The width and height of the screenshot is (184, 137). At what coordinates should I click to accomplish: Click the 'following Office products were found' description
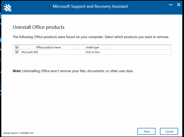click(91, 37)
